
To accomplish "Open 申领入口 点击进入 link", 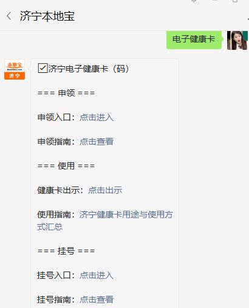I will point(97,117).
